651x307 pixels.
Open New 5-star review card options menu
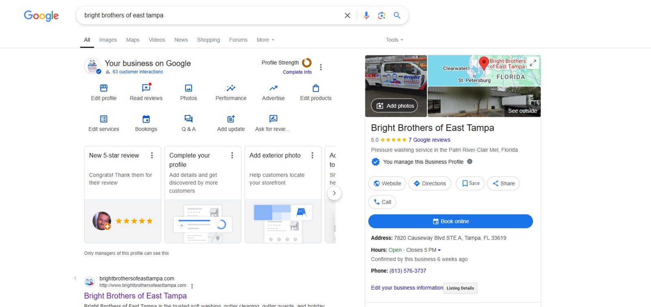point(152,155)
